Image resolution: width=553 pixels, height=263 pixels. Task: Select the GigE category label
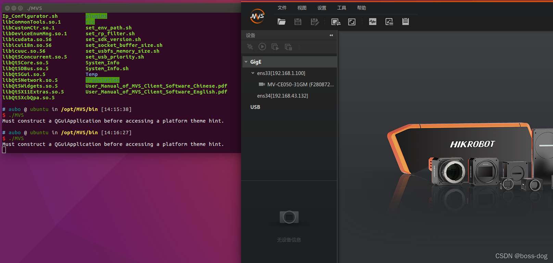(256, 62)
